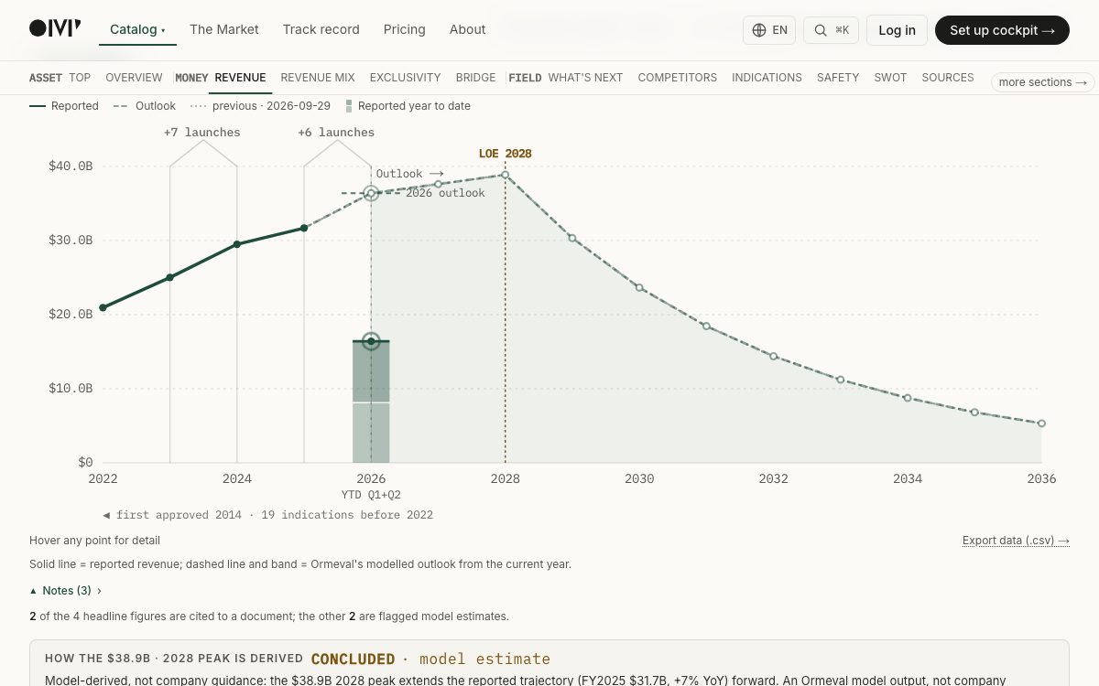Open search with the magnifier button
Viewport: 1099px width, 686px height.
[831, 30]
